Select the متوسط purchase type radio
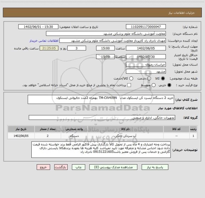The width and height of the screenshot is (205, 198). (153, 85)
